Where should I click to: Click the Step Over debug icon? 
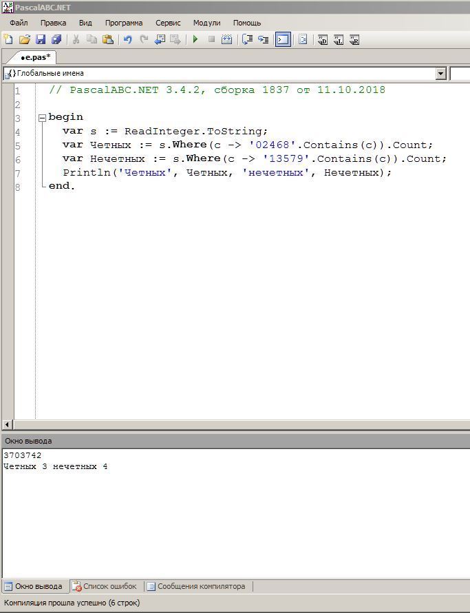coord(247,39)
